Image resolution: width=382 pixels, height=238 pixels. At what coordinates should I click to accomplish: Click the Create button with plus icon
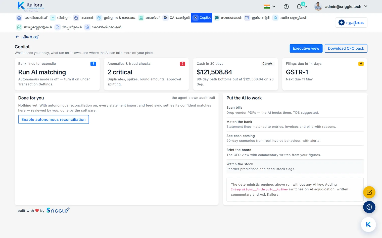click(x=351, y=23)
